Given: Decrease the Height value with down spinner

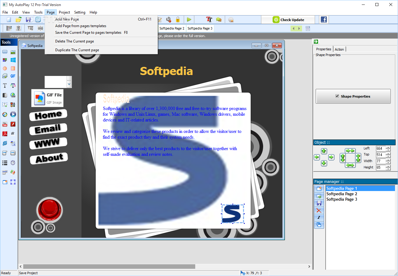Looking at the screenshot, I should point(388,169).
